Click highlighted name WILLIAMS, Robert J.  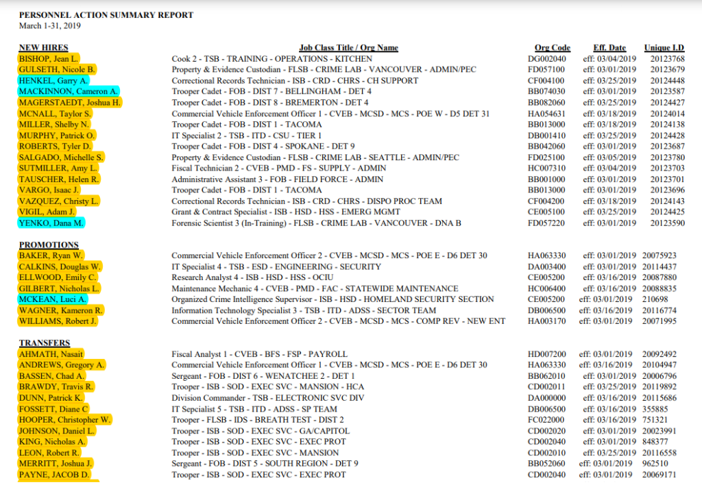pos(58,321)
